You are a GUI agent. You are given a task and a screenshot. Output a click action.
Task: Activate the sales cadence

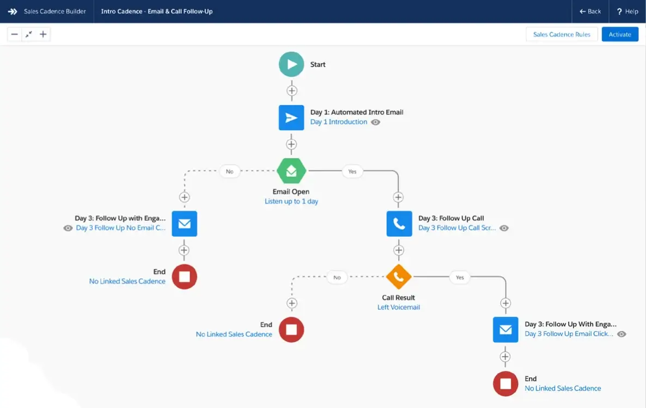pos(620,34)
